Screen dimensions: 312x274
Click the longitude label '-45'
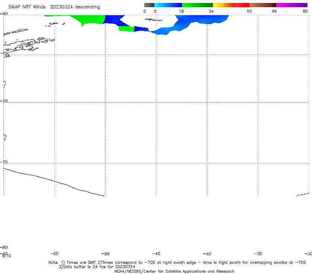pos(156,253)
